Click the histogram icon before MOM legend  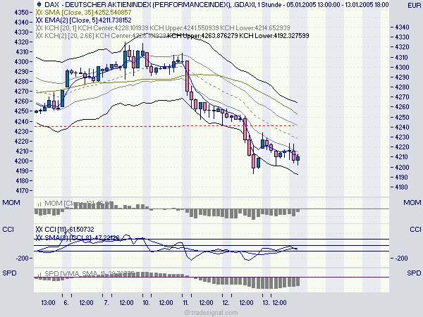(x=39, y=204)
